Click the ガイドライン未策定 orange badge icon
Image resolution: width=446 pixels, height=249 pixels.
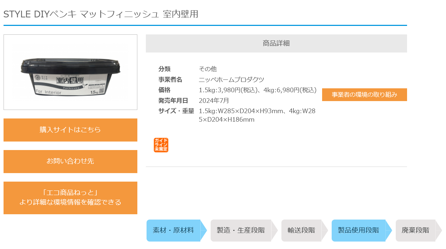coord(161,145)
